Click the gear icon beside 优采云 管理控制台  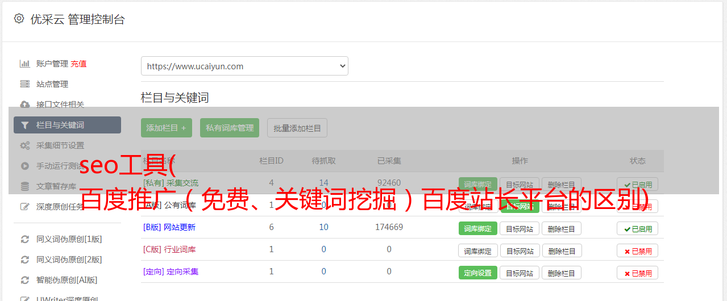click(x=19, y=19)
